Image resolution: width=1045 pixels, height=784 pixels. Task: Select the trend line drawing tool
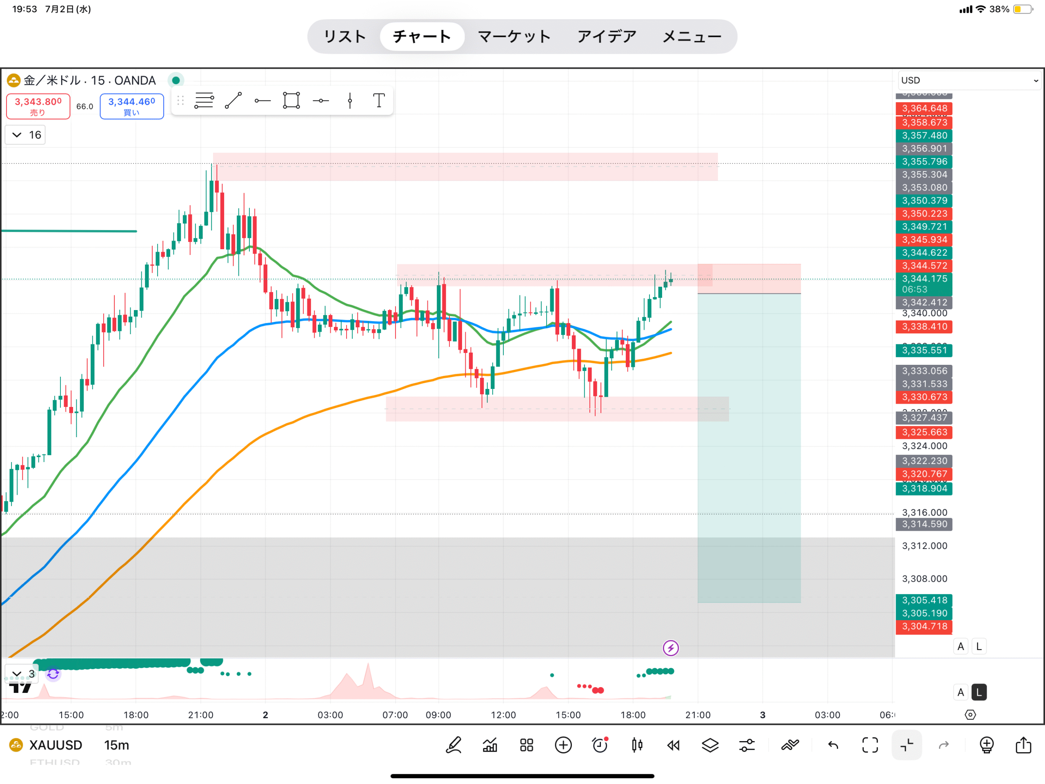(233, 101)
